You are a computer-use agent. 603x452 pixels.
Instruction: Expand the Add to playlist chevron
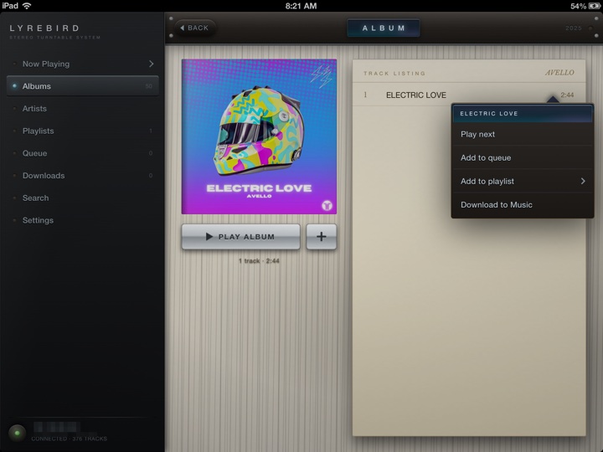pos(583,181)
